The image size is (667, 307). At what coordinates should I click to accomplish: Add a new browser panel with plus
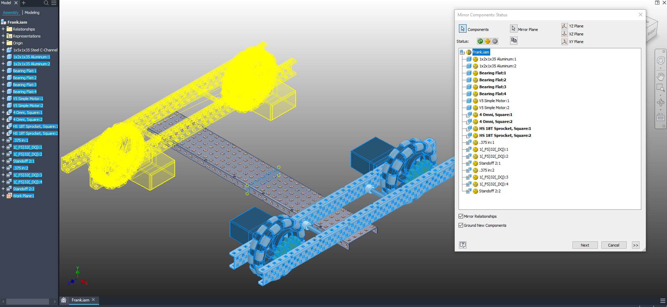click(24, 3)
